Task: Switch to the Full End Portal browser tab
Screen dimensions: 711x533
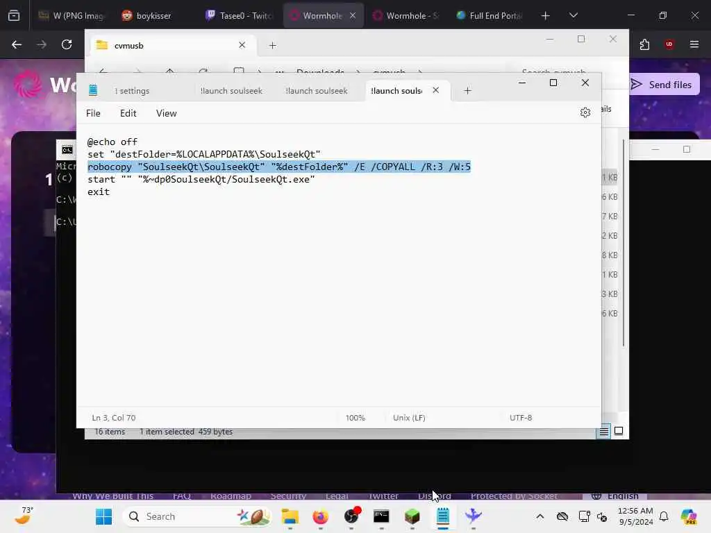Action: (490, 16)
